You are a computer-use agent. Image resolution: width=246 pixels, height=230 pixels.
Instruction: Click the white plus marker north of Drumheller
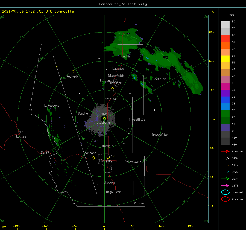coord(154,110)
